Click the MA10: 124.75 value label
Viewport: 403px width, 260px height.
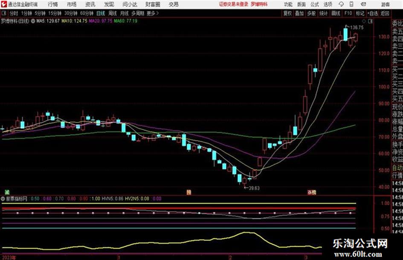coord(74,21)
